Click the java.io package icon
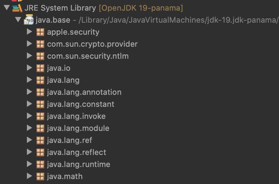Image resolution: width=279 pixels, height=184 pixels. click(x=40, y=68)
